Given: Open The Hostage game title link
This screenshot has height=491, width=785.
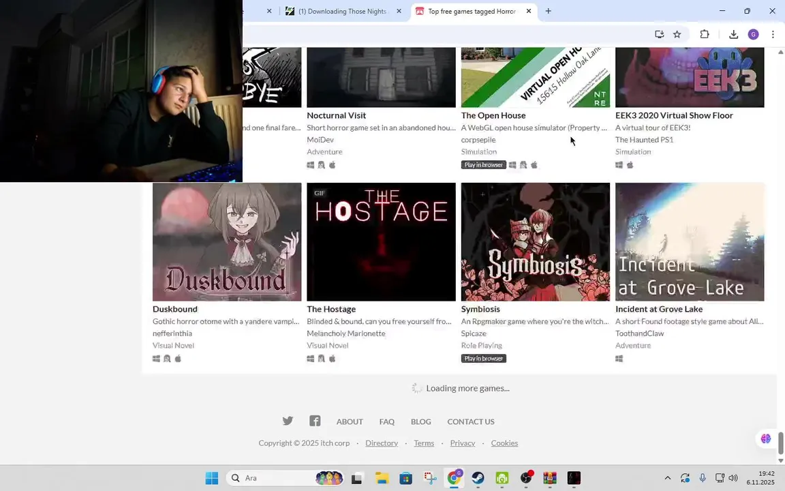Looking at the screenshot, I should coord(331,309).
